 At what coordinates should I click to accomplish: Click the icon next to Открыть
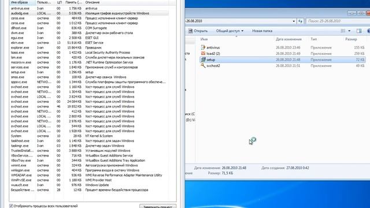(x=190, y=31)
